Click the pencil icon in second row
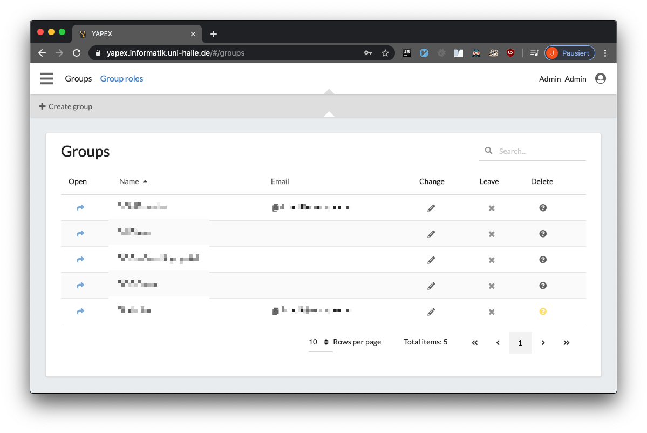Image resolution: width=647 pixels, height=433 pixels. point(431,234)
